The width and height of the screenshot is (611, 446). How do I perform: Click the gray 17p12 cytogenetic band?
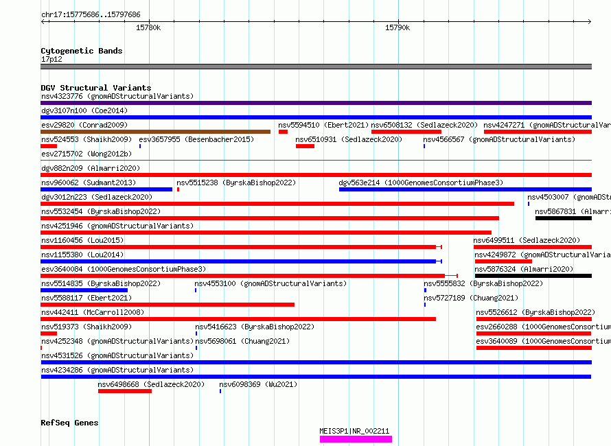coord(316,67)
